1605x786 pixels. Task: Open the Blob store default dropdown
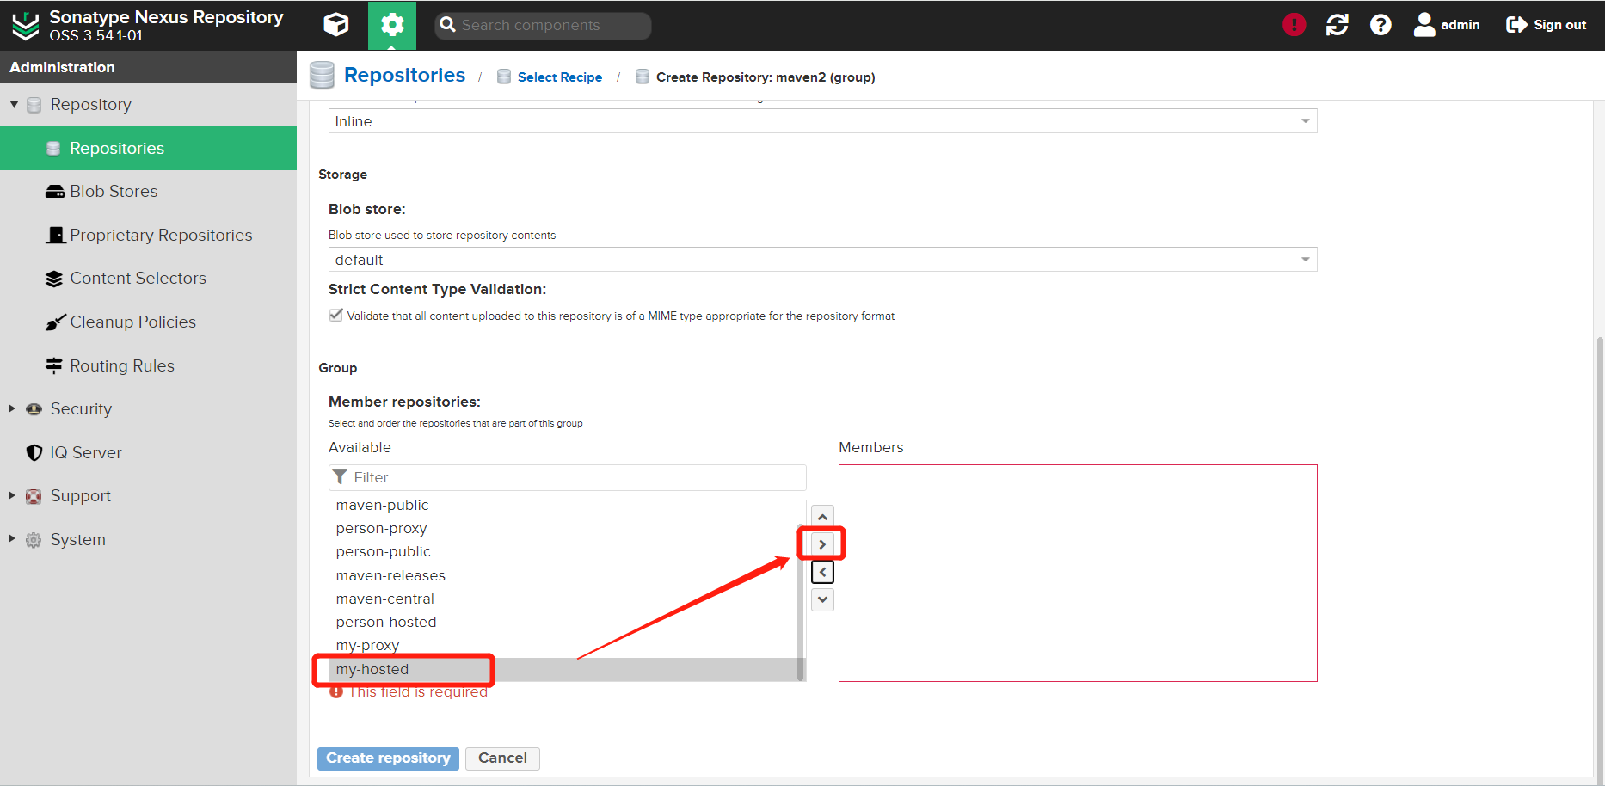822,260
